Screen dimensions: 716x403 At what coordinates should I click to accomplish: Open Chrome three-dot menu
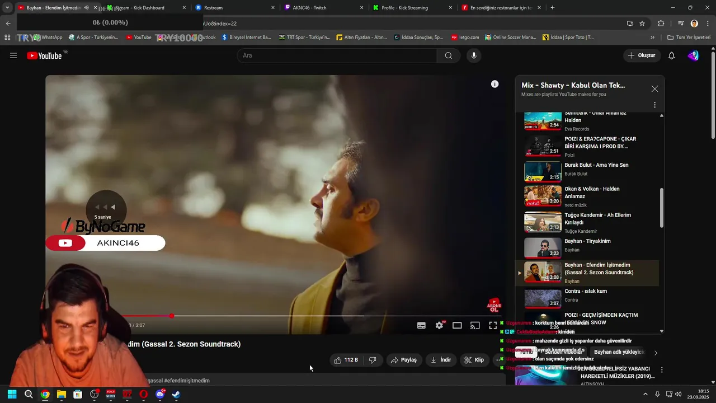pos(708,24)
